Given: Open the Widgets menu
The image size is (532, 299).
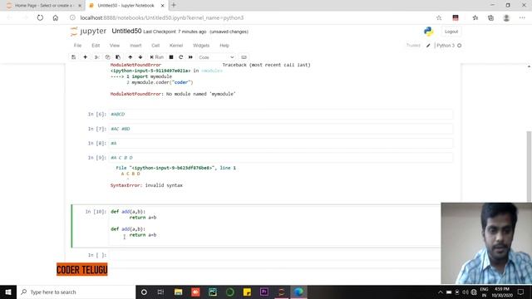Looking at the screenshot, I should (201, 46).
